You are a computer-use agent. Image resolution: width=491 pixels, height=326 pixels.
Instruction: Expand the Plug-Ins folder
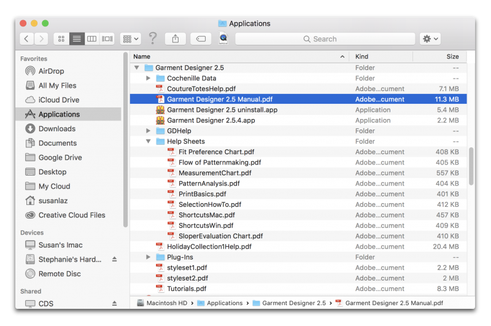click(149, 257)
